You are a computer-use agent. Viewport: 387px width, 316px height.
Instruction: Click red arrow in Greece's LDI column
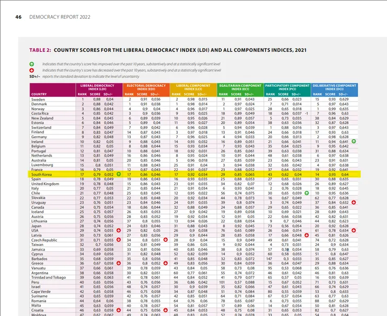click(119, 263)
